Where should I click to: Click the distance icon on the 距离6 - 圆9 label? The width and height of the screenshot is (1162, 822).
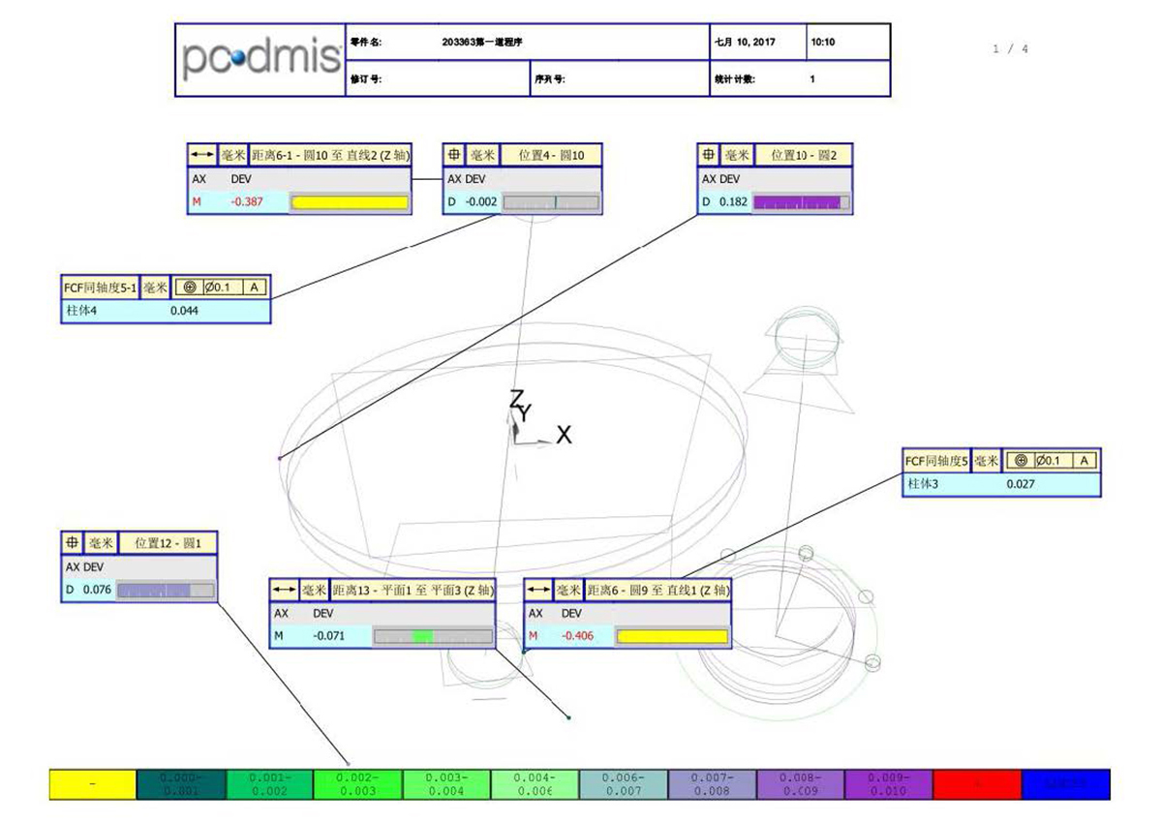pos(538,590)
